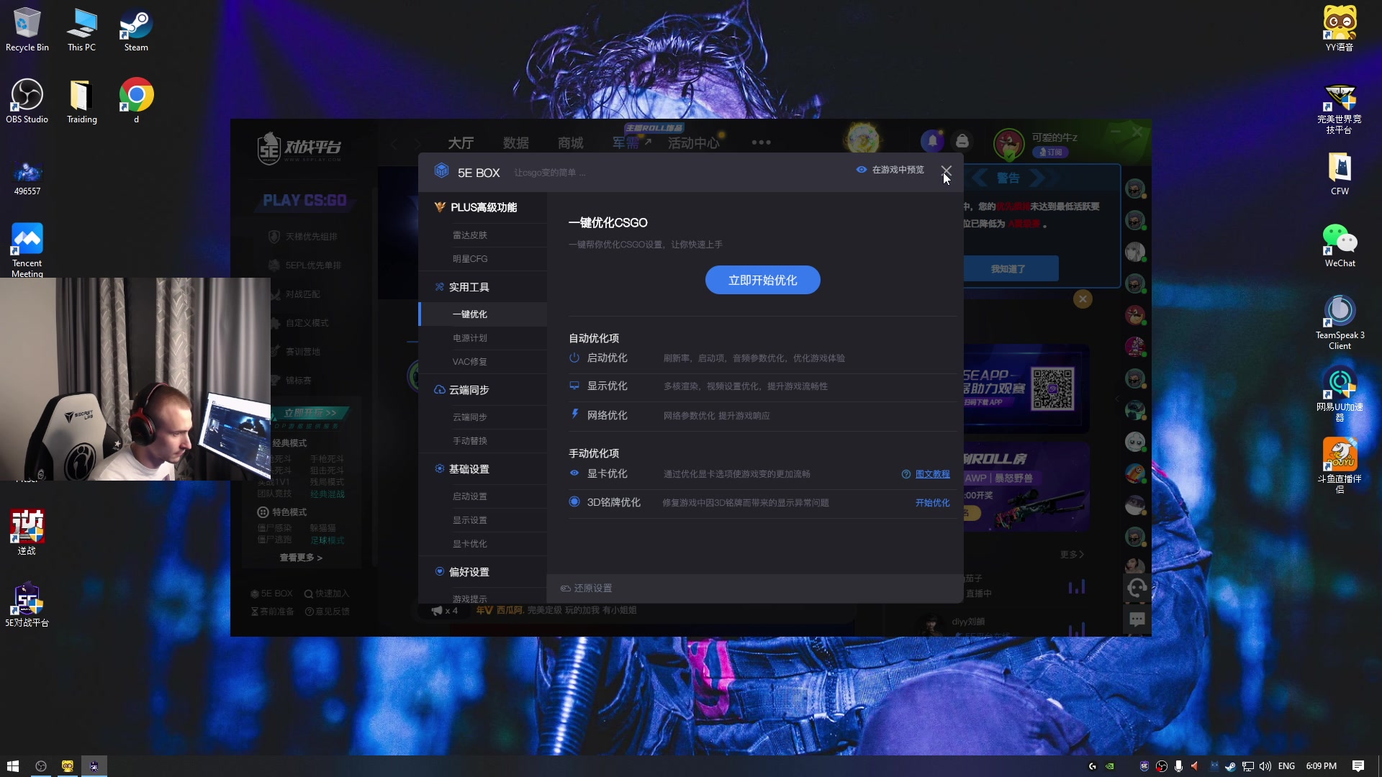Open the CFW desktop icon
The image size is (1382, 777).
[1340, 174]
